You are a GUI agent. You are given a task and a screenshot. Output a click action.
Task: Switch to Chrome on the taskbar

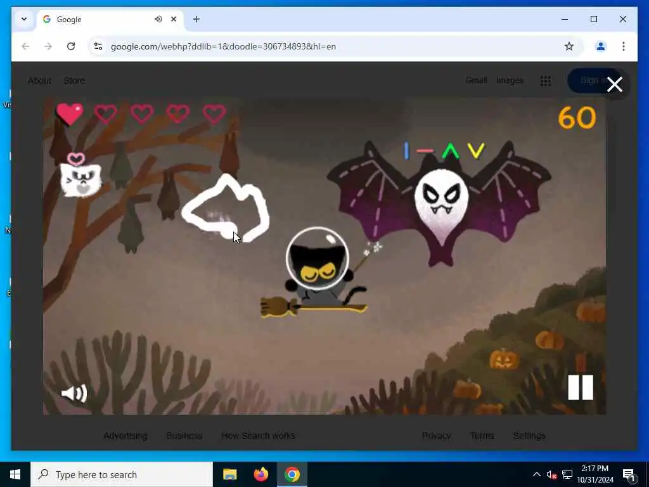click(292, 474)
